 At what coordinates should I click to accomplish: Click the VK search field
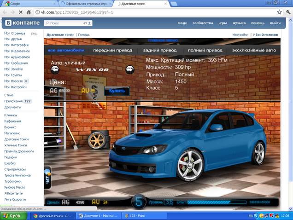tap(68, 23)
